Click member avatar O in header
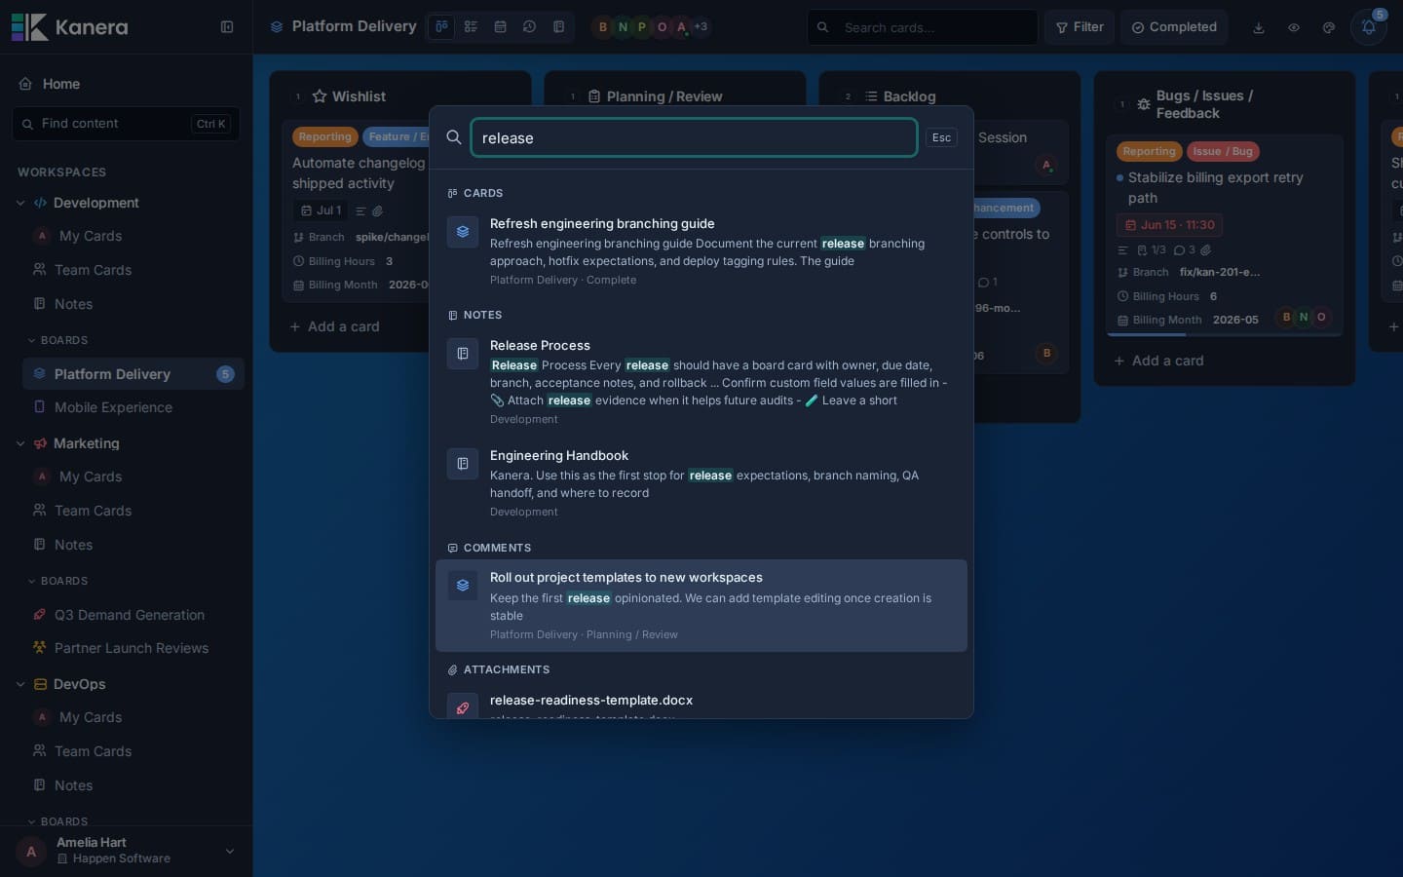 coord(663,27)
